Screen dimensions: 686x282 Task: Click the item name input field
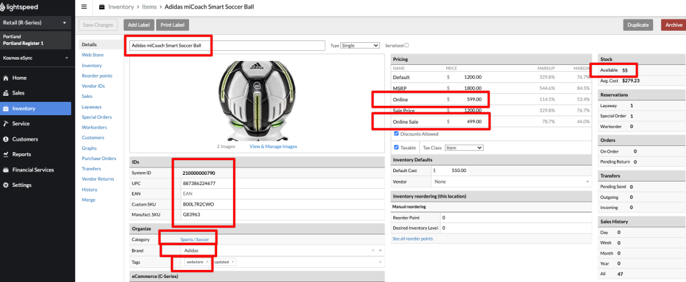pyautogui.click(x=227, y=45)
